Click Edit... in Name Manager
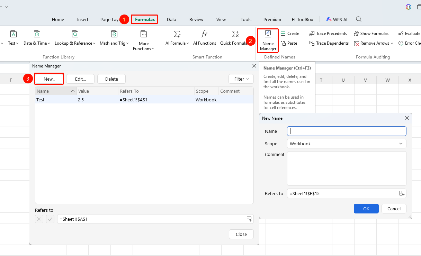 80,79
